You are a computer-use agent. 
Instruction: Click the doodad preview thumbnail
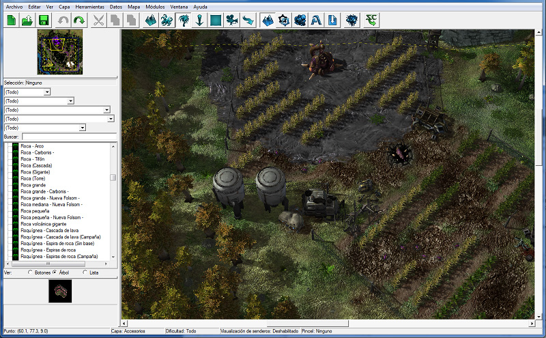pos(60,291)
